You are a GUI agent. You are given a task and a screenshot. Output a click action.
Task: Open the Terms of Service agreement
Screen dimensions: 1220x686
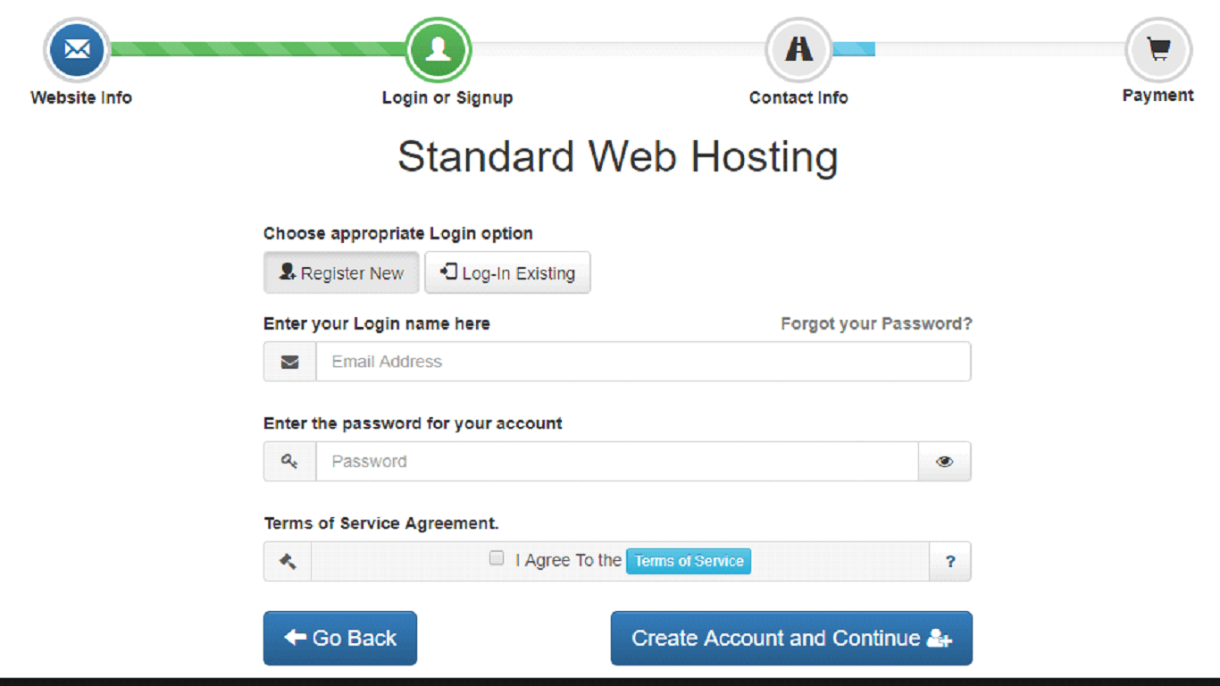pos(688,561)
